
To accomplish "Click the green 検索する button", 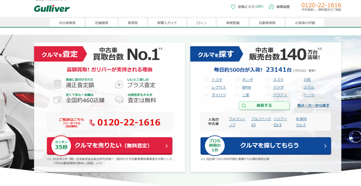I will pos(264,106).
